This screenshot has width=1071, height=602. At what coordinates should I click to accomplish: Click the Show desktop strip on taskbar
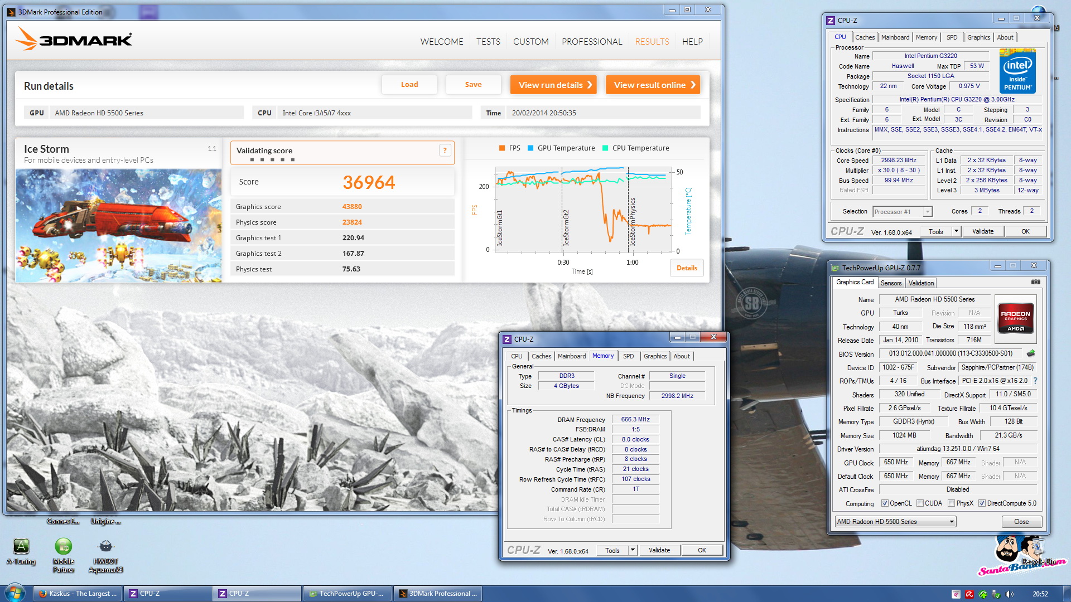(x=1067, y=594)
